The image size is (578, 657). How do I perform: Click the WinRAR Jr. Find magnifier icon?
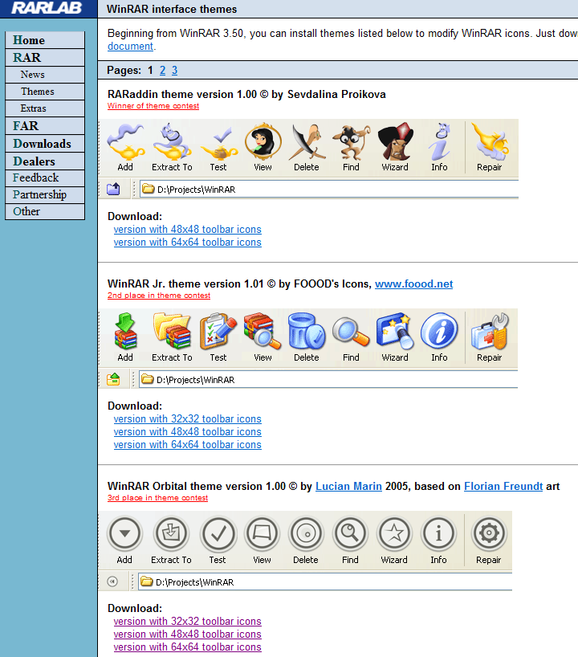click(x=351, y=332)
